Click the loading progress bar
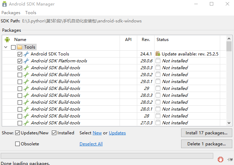This screenshot has width=234, height=165. click(x=107, y=156)
